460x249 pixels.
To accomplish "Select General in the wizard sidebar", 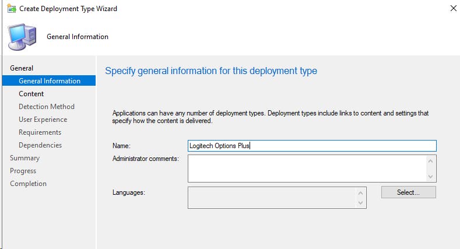I will 22,68.
